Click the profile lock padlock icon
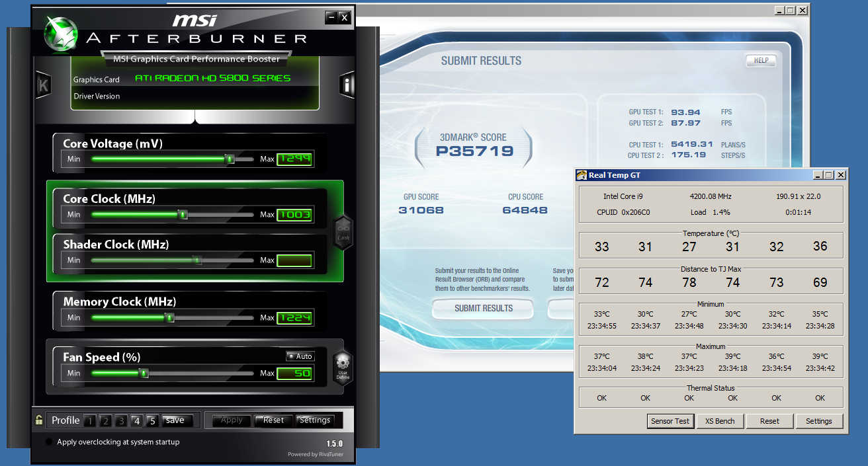Screen dimensions: 868x466 tap(39, 420)
